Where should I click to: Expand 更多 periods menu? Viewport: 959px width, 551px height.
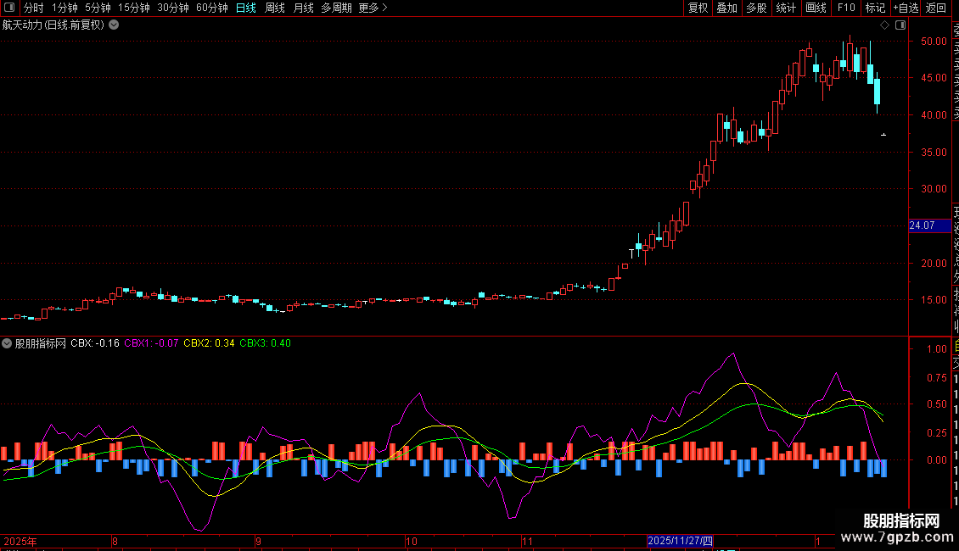coord(373,8)
